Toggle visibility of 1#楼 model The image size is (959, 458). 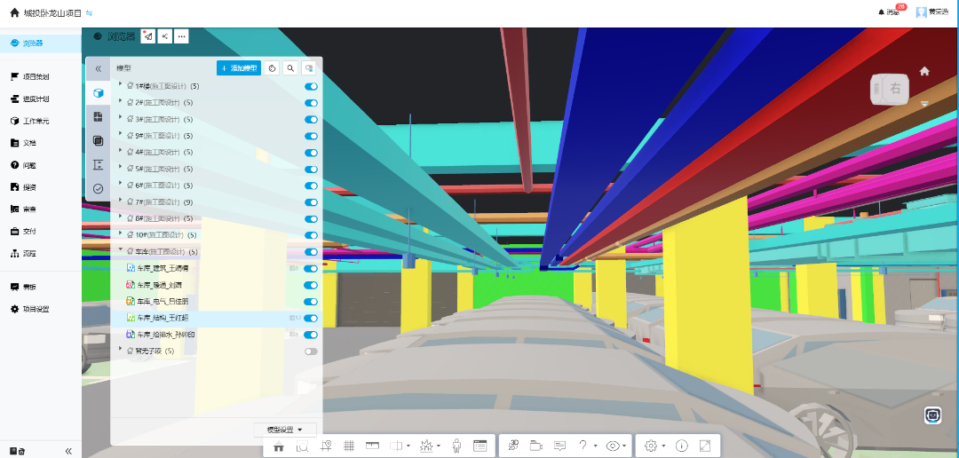(x=311, y=86)
